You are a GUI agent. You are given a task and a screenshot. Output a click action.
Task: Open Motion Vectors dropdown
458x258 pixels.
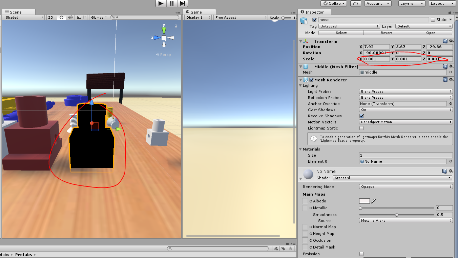pyautogui.click(x=406, y=122)
